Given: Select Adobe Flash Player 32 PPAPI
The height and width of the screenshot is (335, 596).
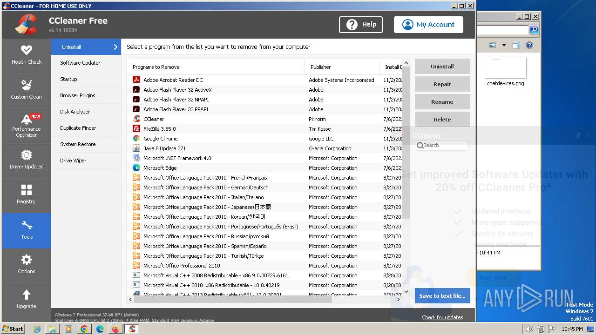Looking at the screenshot, I should (x=265, y=109).
